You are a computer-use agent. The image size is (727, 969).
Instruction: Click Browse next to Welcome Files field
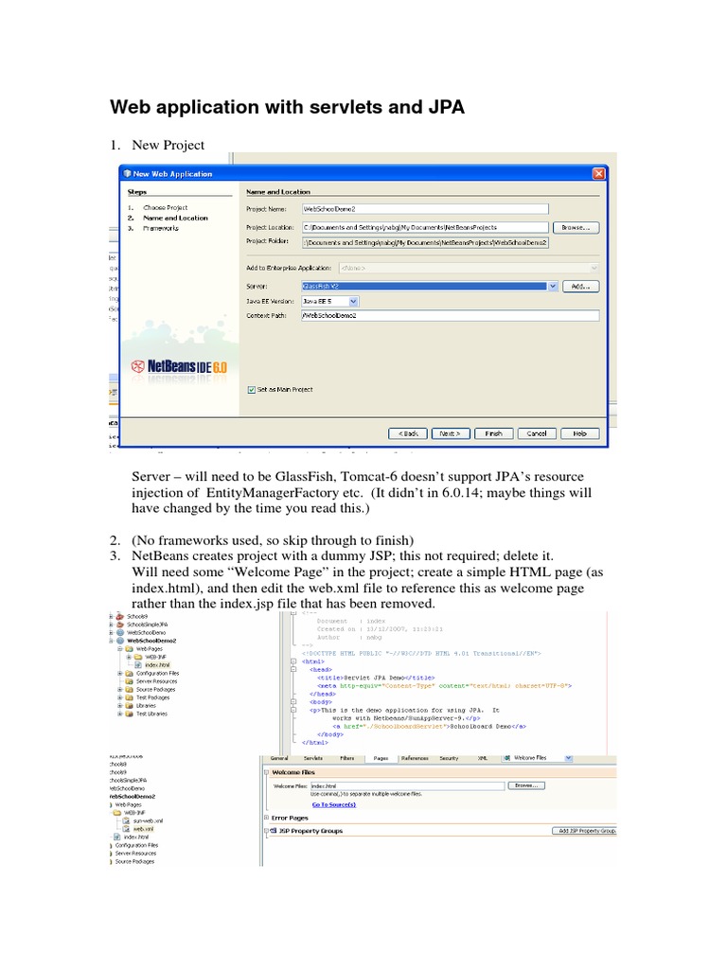526,785
